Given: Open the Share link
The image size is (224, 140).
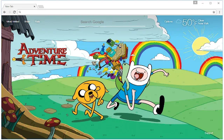Looking at the screenshot, I should point(27,22).
